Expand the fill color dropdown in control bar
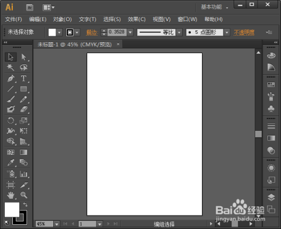Viewport: 281px width, 229px height. tap(59, 32)
